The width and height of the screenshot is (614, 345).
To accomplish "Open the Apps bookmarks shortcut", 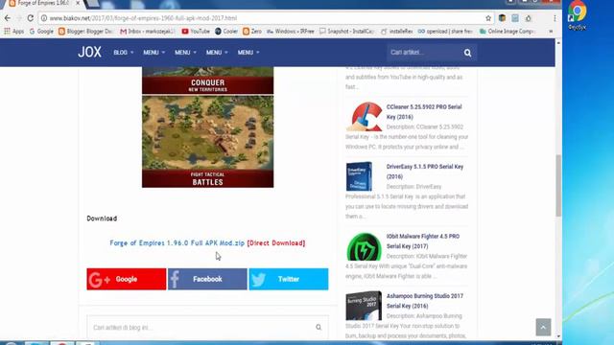I will (14, 32).
